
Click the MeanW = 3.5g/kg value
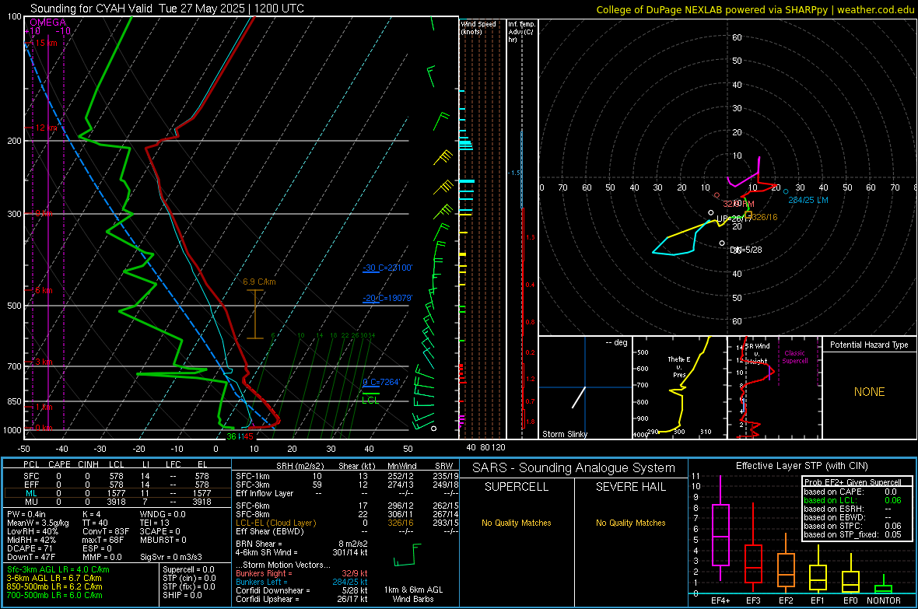38,523
